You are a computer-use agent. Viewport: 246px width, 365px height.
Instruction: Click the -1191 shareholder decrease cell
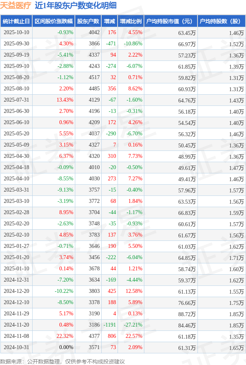coord(109,325)
